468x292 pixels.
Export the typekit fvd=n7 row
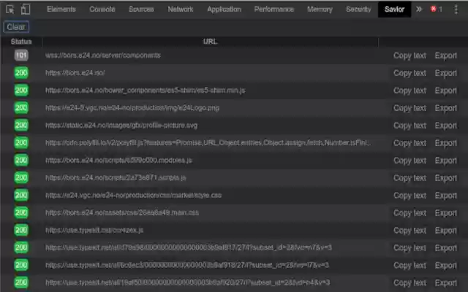tap(445, 248)
